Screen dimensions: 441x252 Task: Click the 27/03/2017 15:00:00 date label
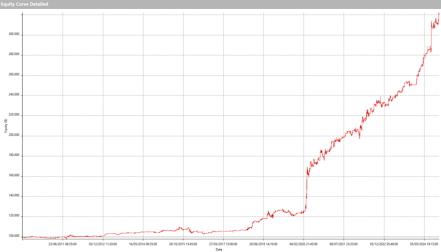point(223,244)
